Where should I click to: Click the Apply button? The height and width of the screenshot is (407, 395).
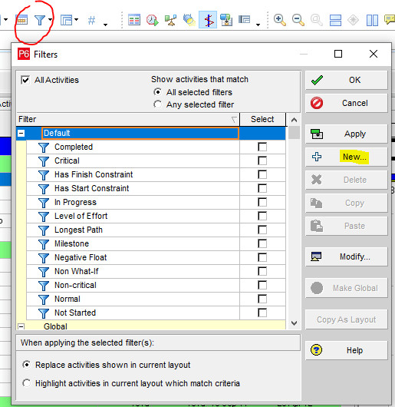(346, 134)
